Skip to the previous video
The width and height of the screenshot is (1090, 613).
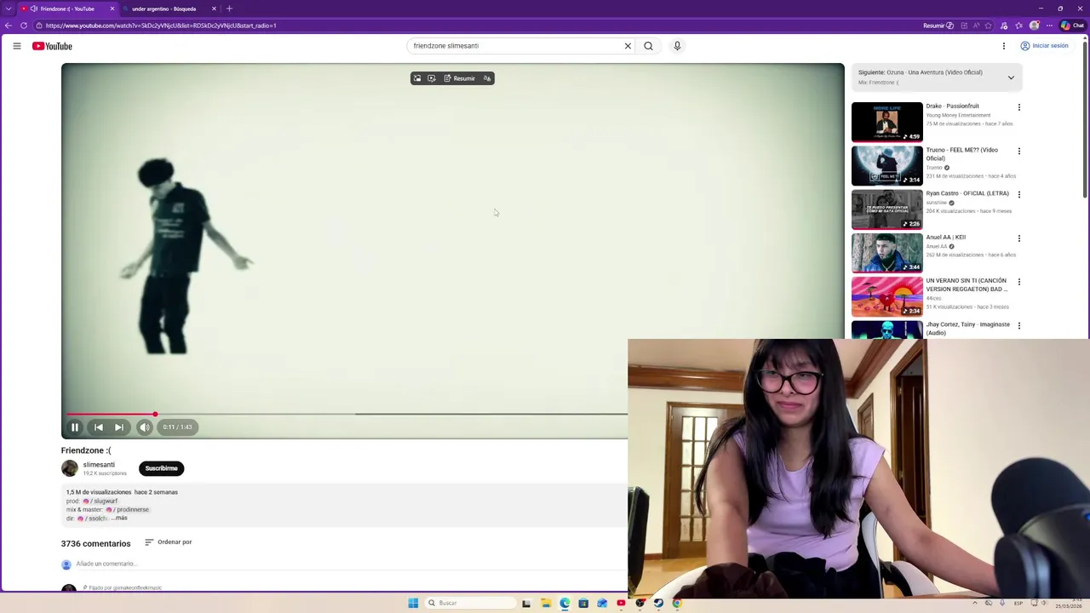pos(99,427)
